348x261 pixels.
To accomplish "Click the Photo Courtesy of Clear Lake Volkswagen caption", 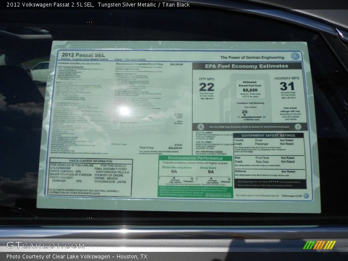I will point(77,257).
